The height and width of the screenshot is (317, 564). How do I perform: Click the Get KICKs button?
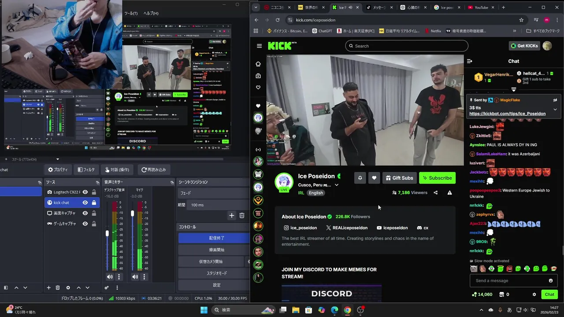[x=524, y=46]
